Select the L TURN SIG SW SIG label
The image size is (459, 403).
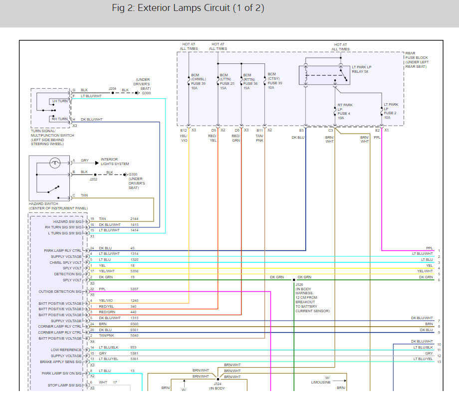click(x=65, y=233)
